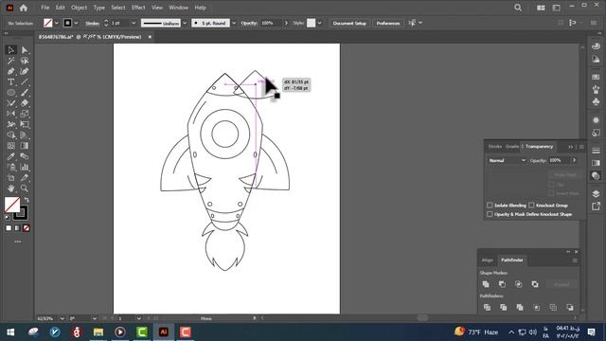Select the Selection tool arrow

[10, 50]
